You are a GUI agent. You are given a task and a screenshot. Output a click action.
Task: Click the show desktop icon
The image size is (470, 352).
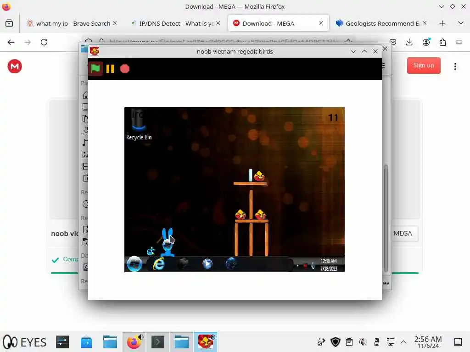pyautogui.click(x=458, y=341)
